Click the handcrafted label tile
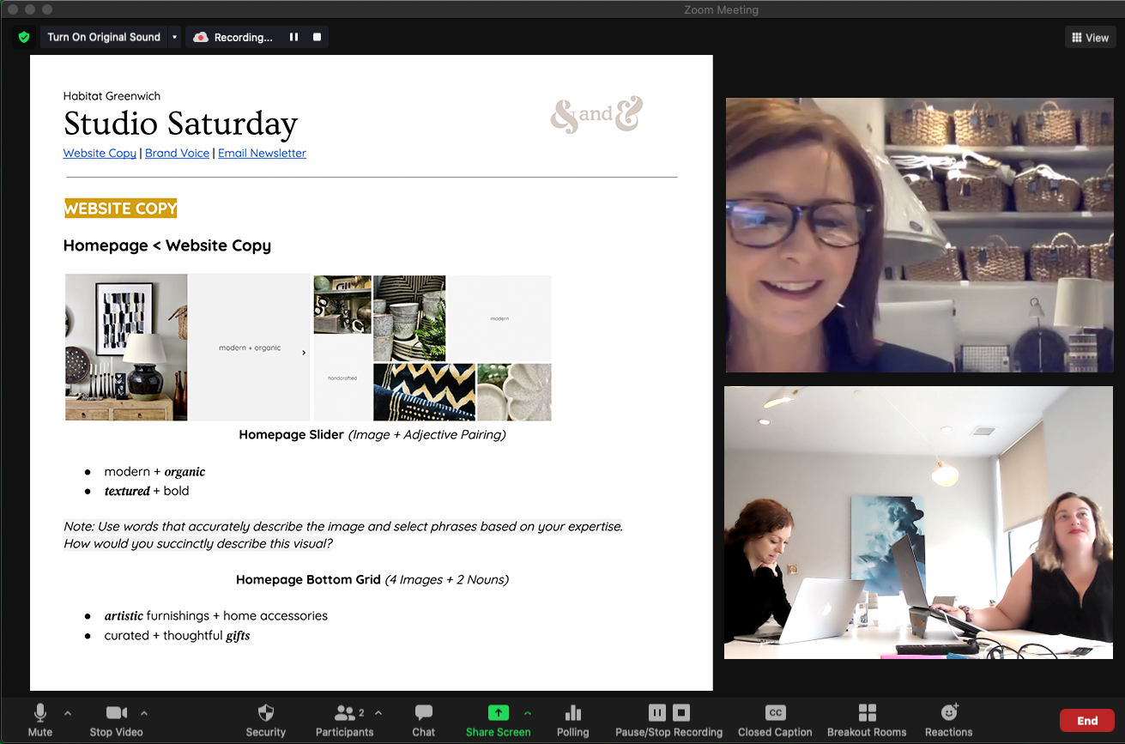Screen dimensions: 1125x744 342,378
